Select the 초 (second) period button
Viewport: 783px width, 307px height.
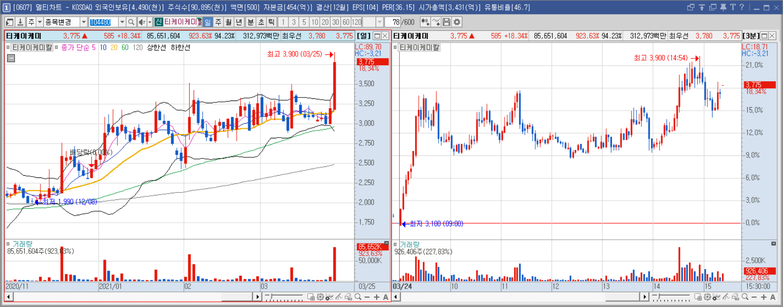[x=261, y=22]
